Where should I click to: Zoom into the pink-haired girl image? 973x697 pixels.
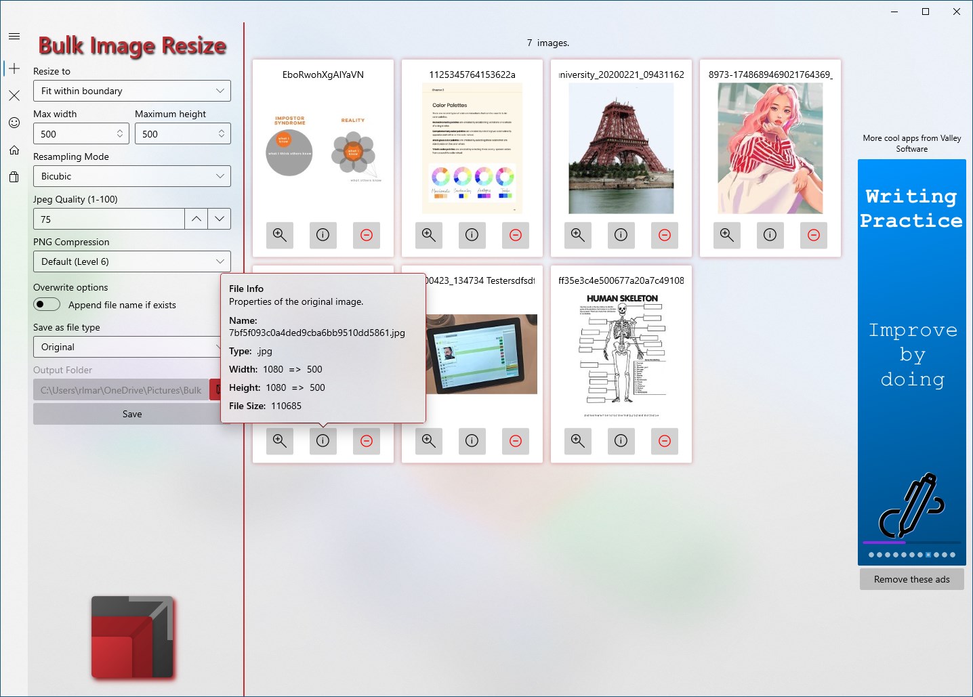(727, 235)
